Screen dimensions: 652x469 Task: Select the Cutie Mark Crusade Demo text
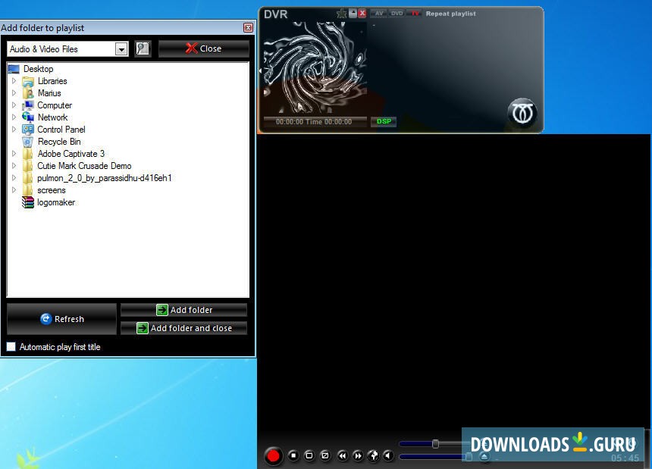[84, 166]
